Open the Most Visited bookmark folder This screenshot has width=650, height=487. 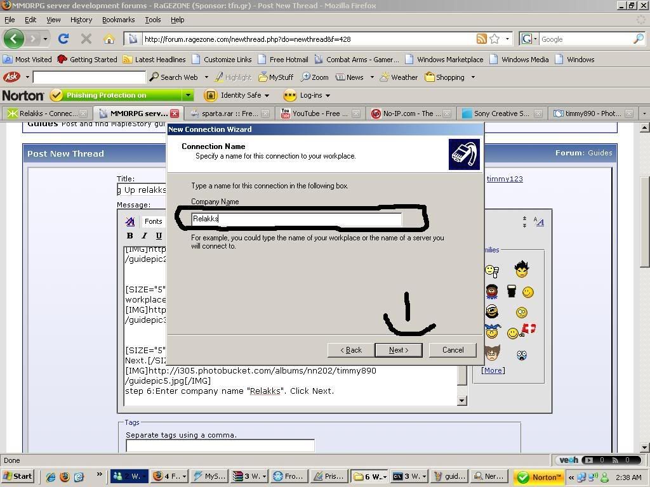point(27,59)
